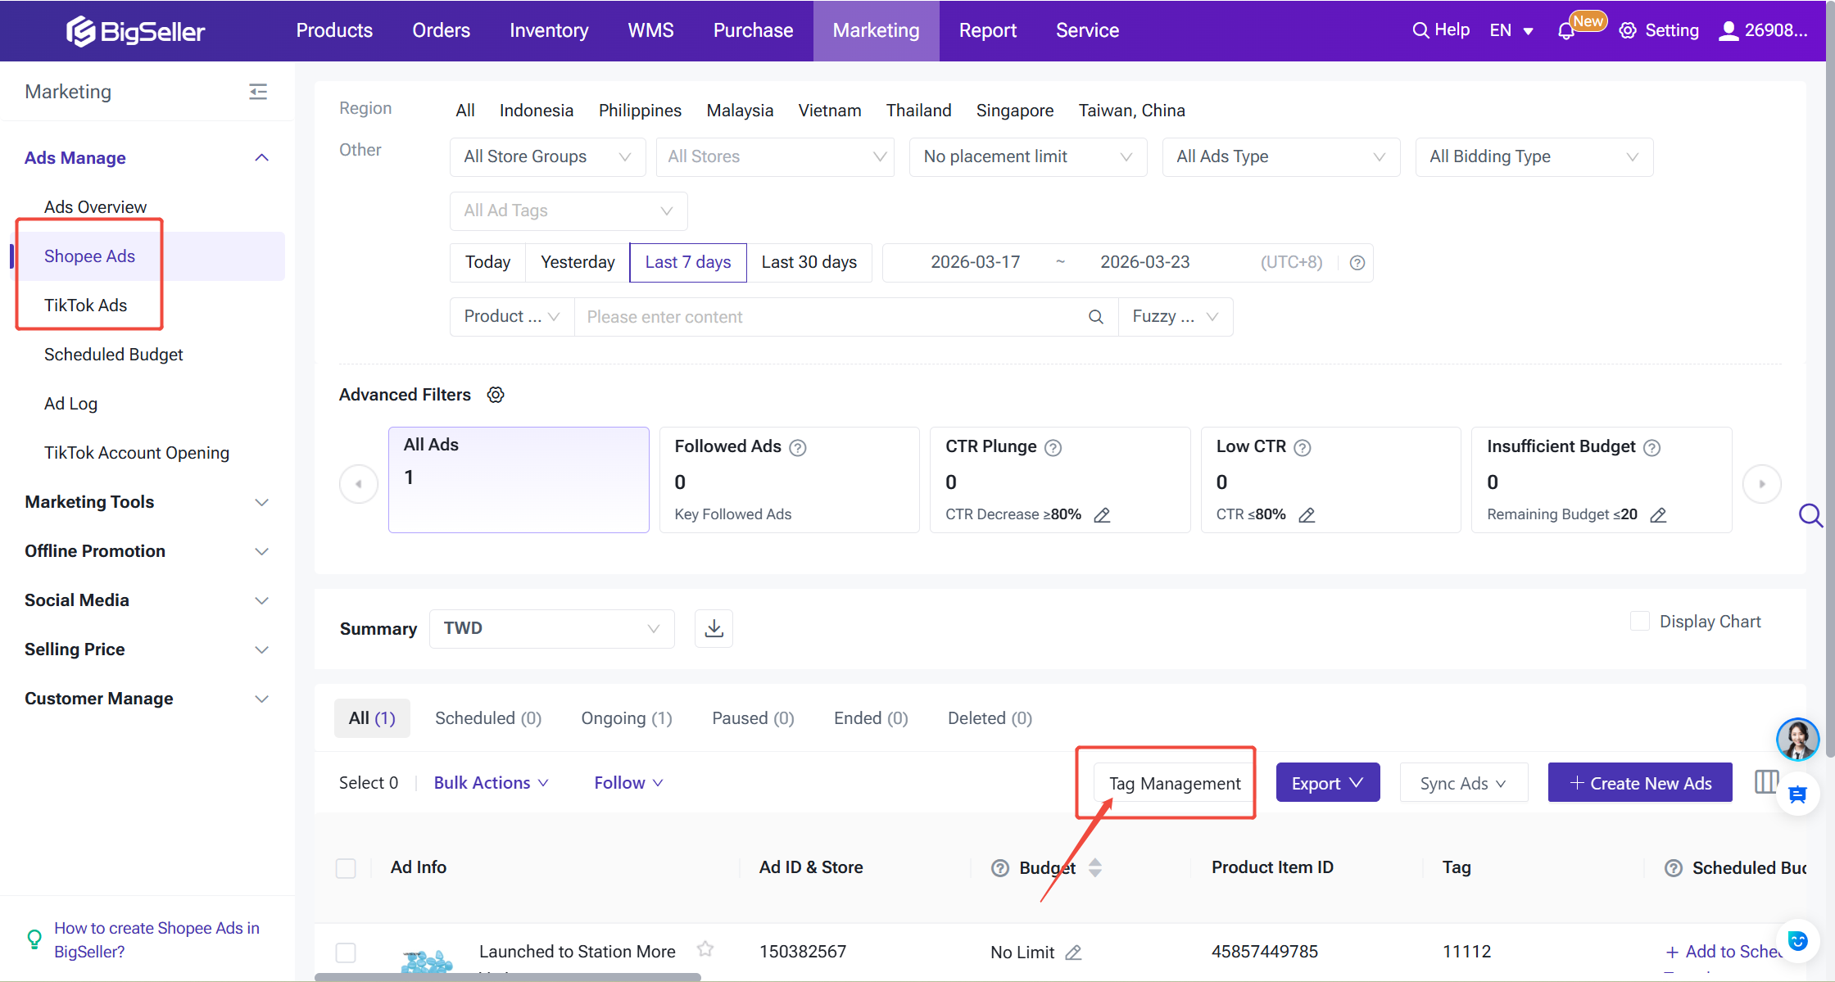Open the How to create Shopee Ads link

pos(156,939)
